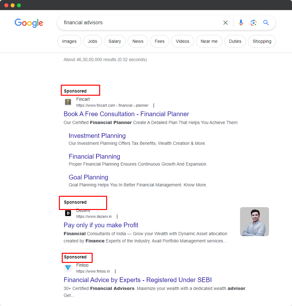The height and width of the screenshot is (306, 292).
Task: Click the Google logo
Action: [x=29, y=23]
